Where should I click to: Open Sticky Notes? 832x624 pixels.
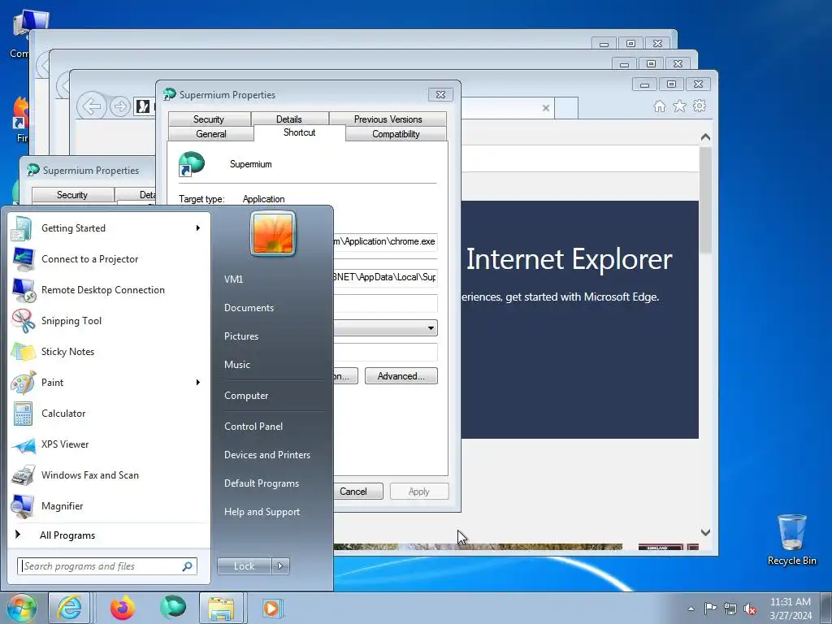click(x=109, y=351)
